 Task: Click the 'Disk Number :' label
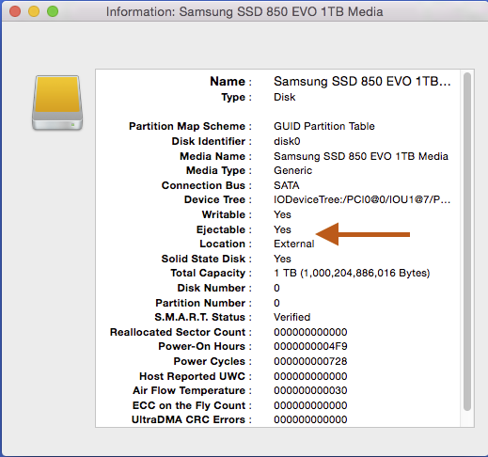point(214,288)
